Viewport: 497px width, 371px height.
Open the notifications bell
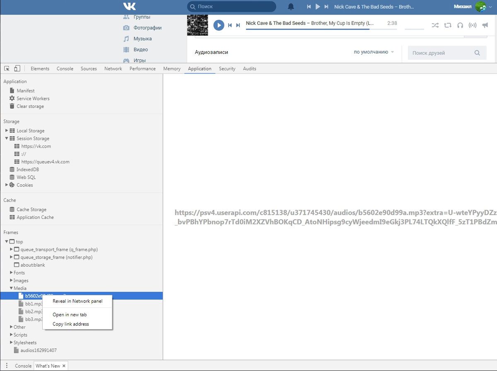pos(291,7)
